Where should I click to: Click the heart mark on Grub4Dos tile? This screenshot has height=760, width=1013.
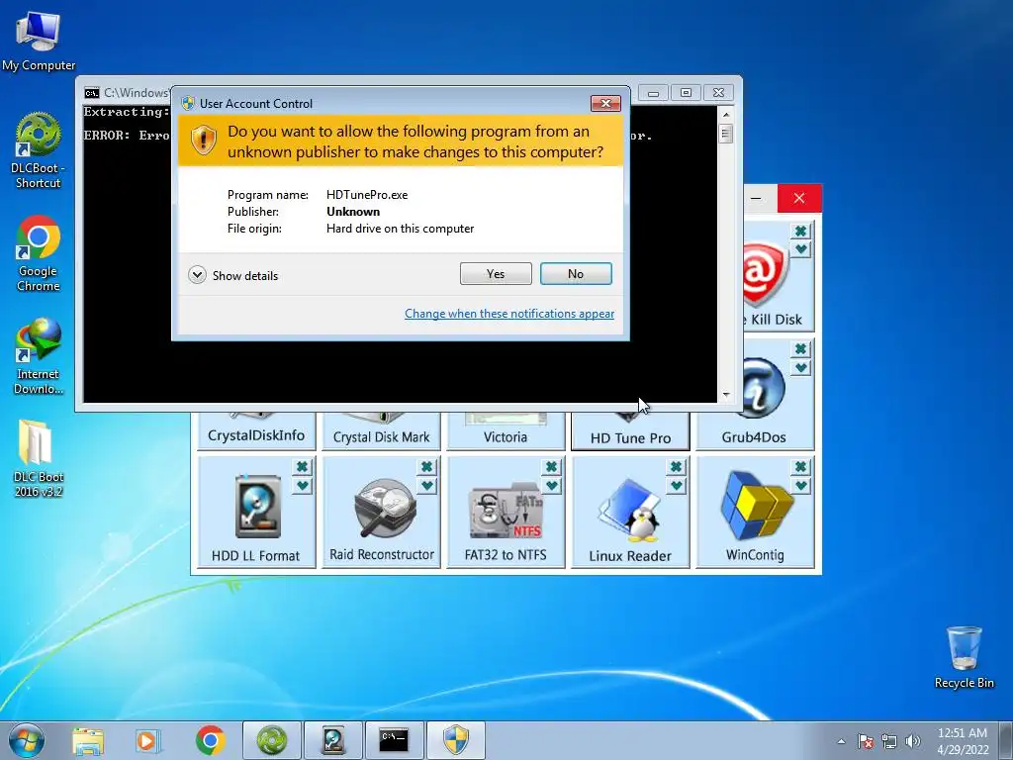(800, 368)
